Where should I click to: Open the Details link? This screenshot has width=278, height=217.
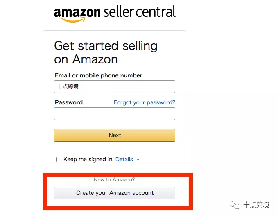[124, 159]
